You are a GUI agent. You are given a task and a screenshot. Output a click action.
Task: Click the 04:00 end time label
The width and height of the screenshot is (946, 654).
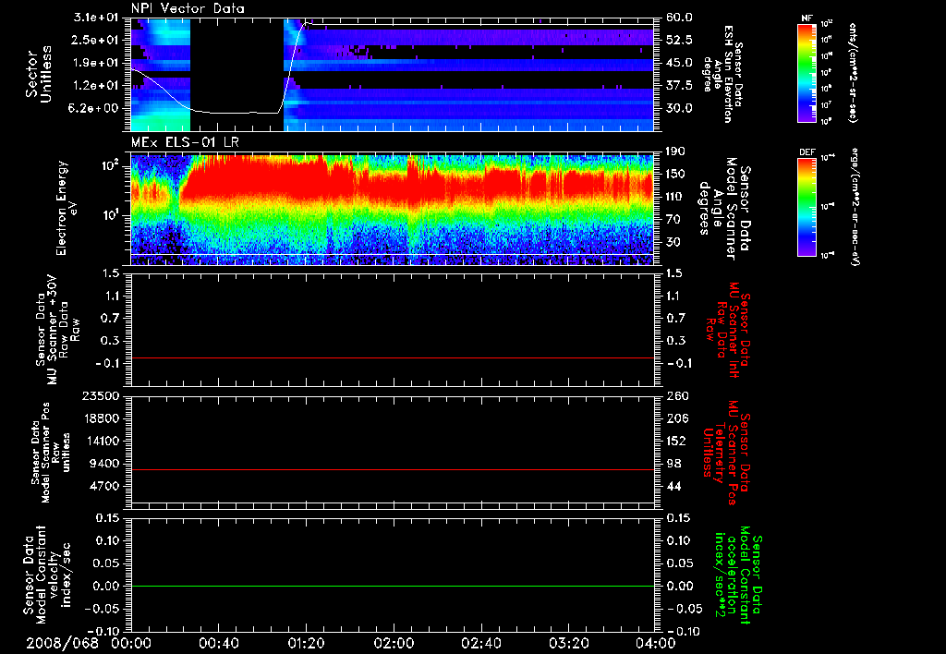coord(655,643)
